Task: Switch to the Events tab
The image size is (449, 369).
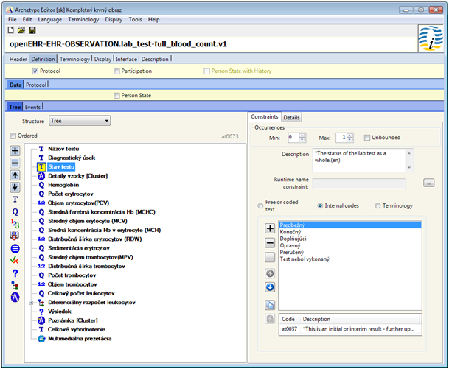Action: [x=32, y=107]
